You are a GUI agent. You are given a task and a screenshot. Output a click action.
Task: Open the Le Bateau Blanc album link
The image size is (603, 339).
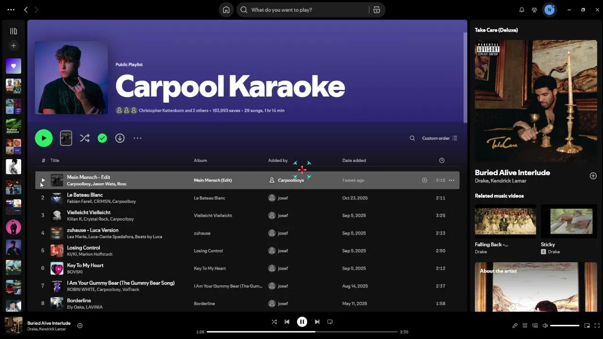click(210, 198)
